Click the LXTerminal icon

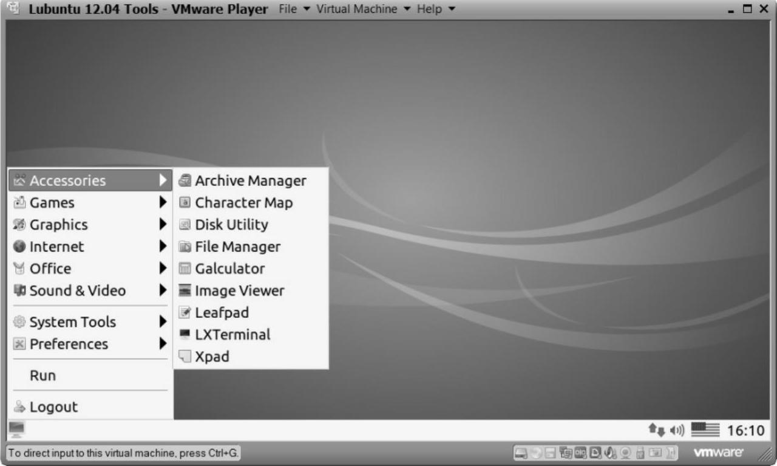[185, 334]
